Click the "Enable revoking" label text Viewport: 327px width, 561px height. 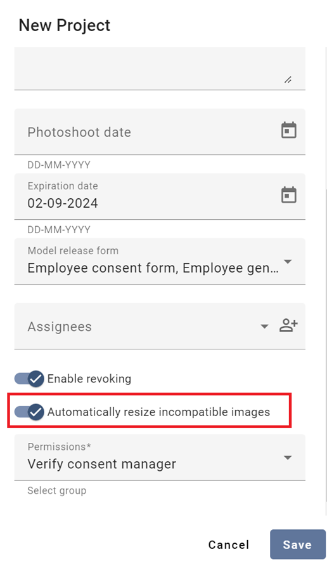(89, 379)
